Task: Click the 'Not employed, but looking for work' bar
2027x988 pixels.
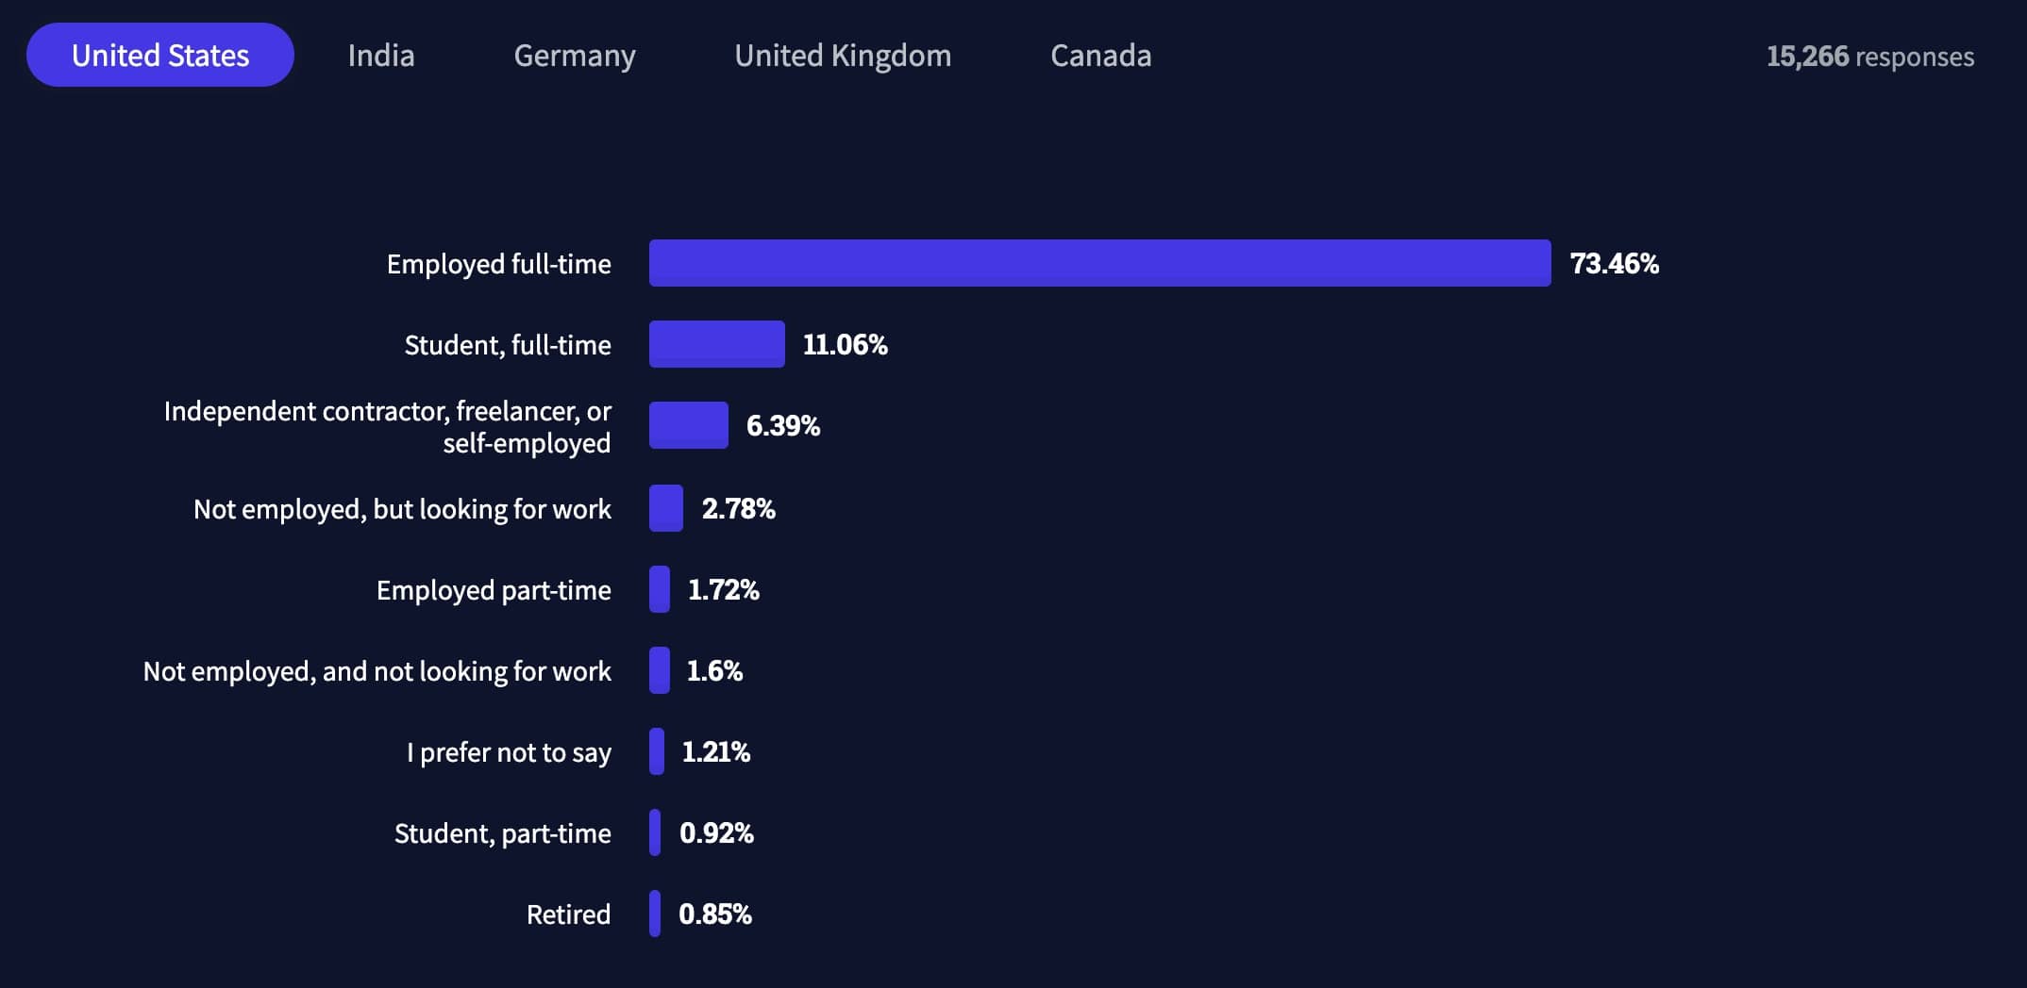Action: pyautogui.click(x=665, y=508)
